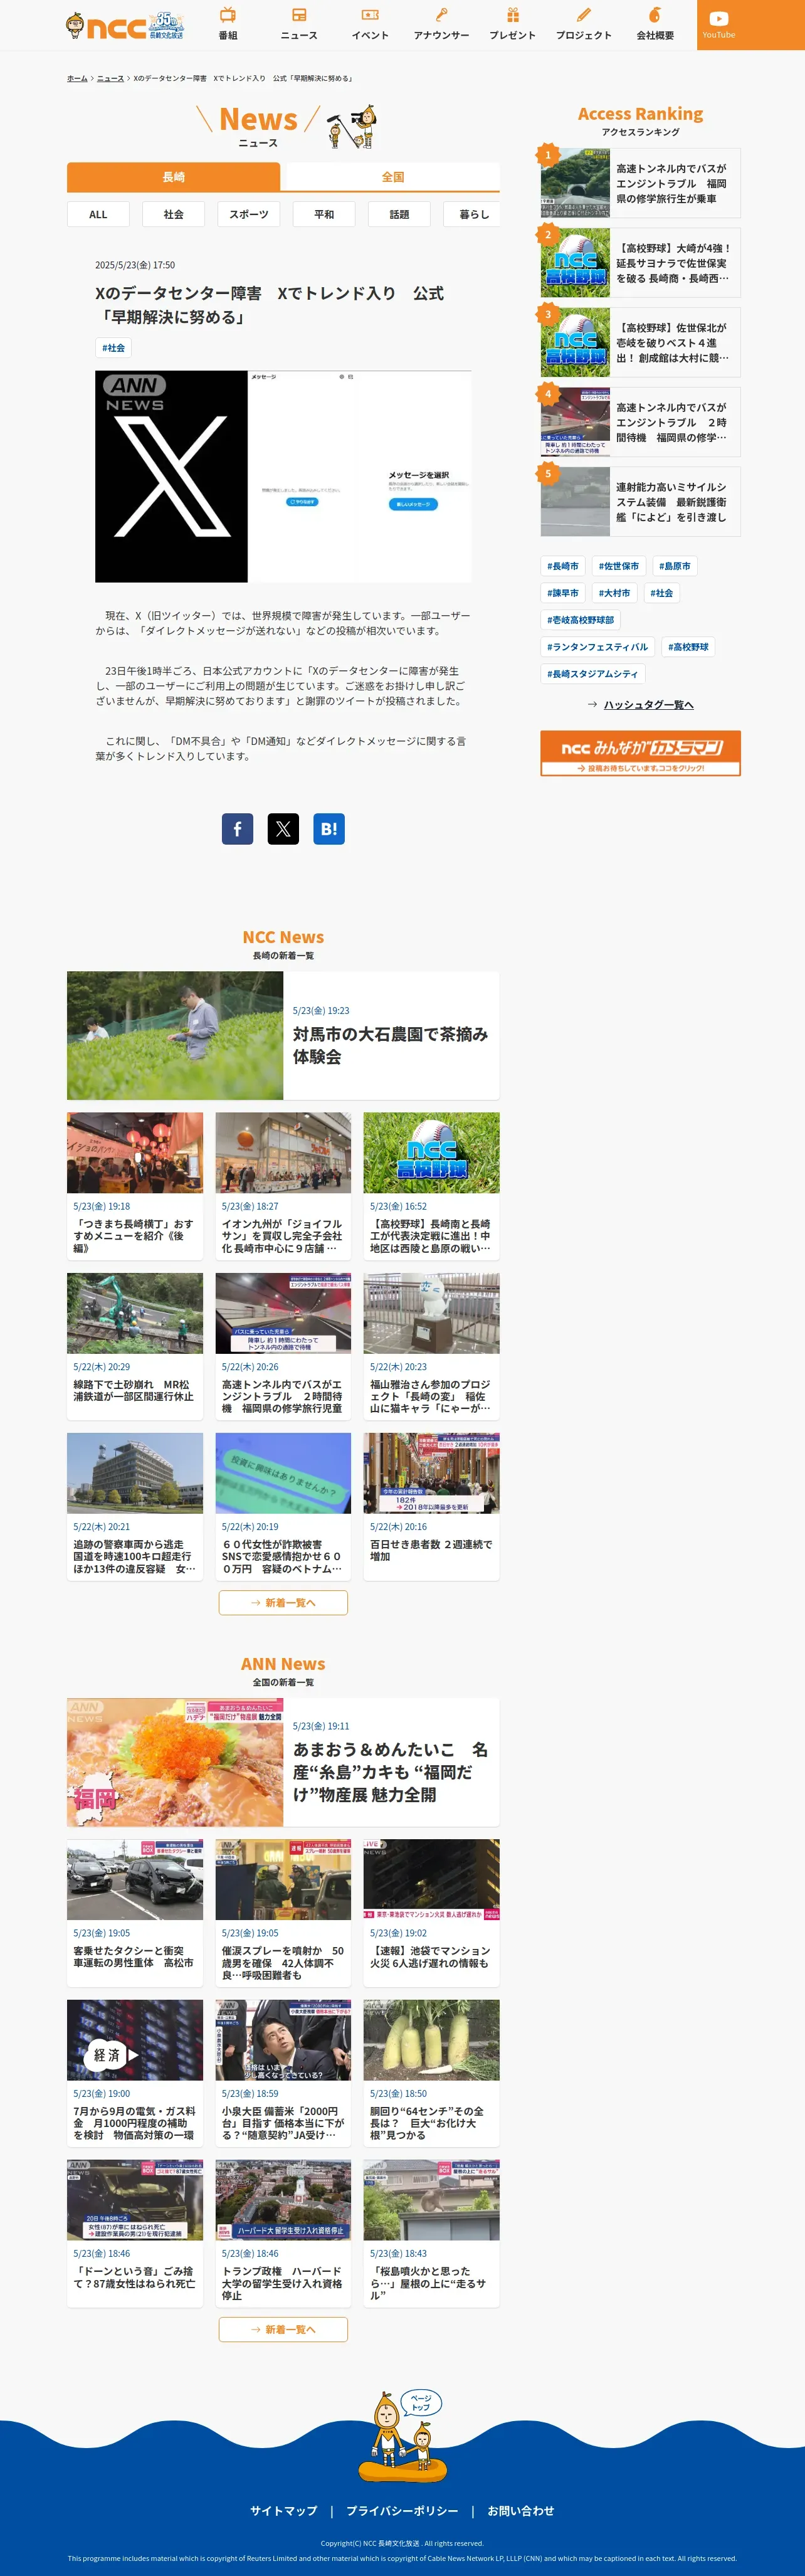Bookmark article with Hatena B! icon

pos(329,828)
